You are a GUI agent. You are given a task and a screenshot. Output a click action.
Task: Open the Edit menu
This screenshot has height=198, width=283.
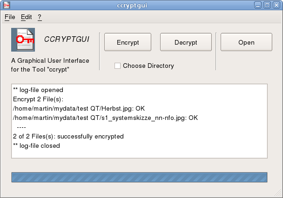pyautogui.click(x=27, y=17)
